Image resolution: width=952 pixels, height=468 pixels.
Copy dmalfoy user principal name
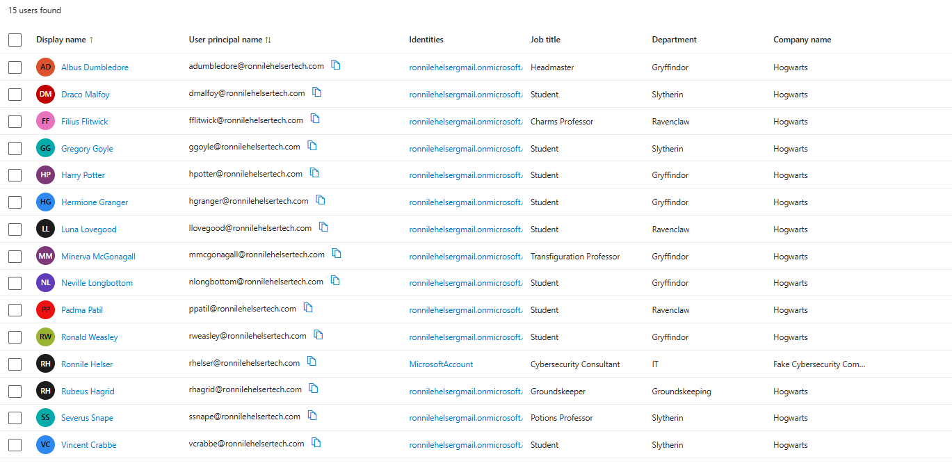coord(317,92)
